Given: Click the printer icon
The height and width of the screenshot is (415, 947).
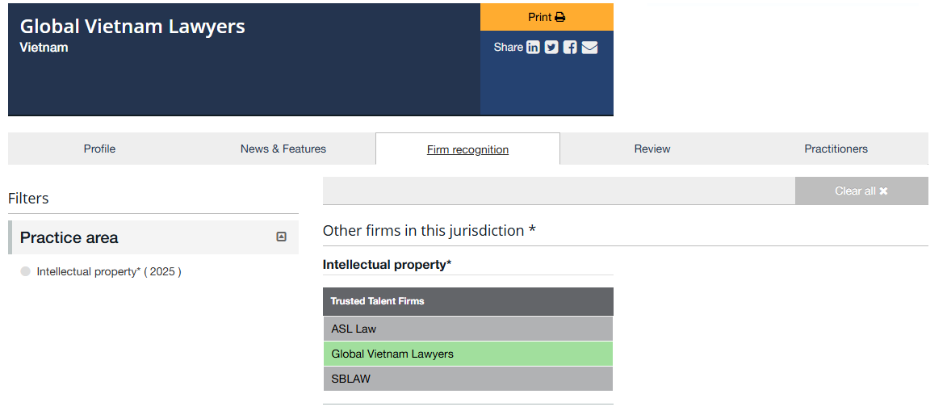Looking at the screenshot, I should [x=560, y=17].
